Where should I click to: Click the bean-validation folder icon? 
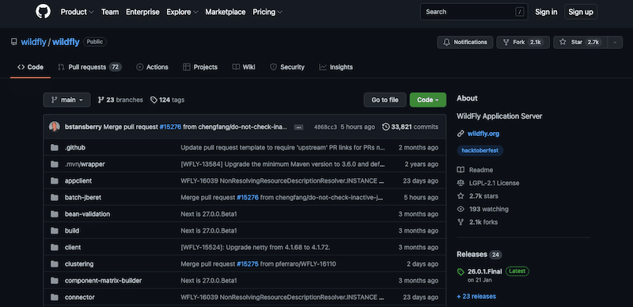[x=55, y=214]
